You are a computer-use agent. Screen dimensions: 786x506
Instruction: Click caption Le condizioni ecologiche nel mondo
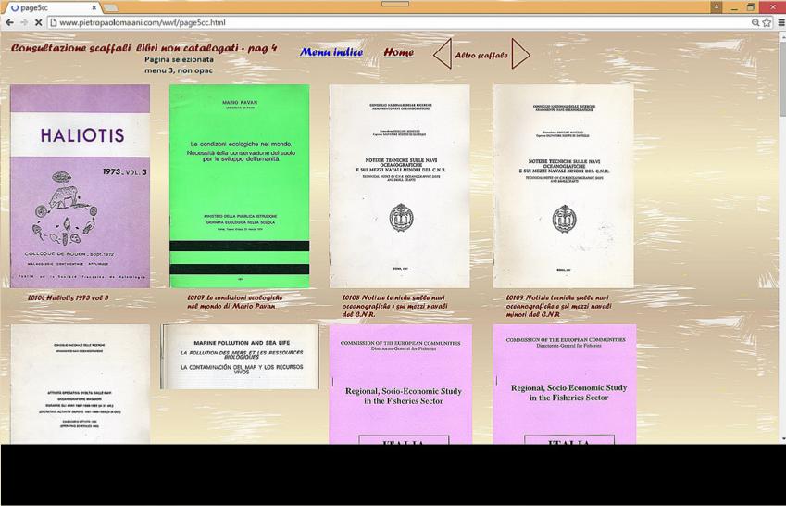[234, 302]
